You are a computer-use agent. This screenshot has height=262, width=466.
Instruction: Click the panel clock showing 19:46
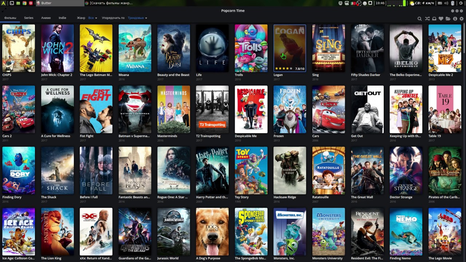coord(380,3)
